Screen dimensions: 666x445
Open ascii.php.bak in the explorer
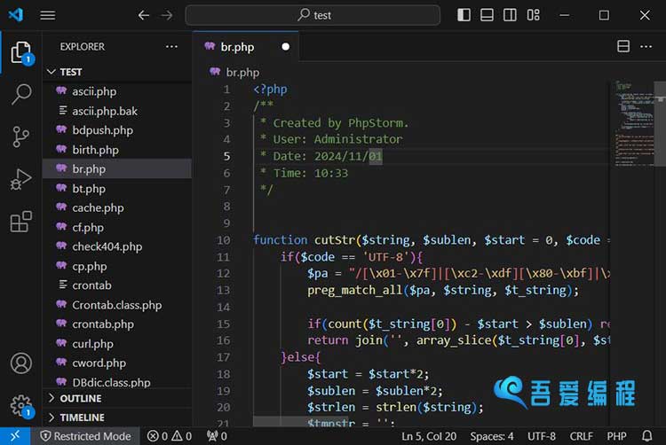tap(117, 111)
